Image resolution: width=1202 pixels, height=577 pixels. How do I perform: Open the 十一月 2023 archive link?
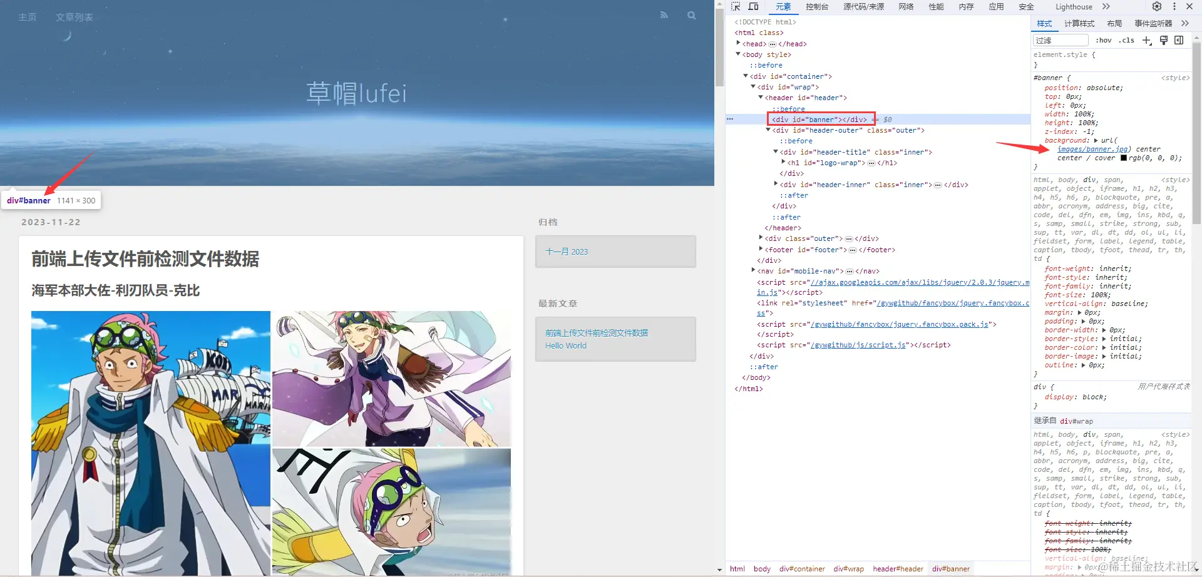point(567,252)
